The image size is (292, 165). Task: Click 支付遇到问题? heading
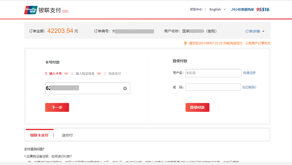[x=34, y=149]
